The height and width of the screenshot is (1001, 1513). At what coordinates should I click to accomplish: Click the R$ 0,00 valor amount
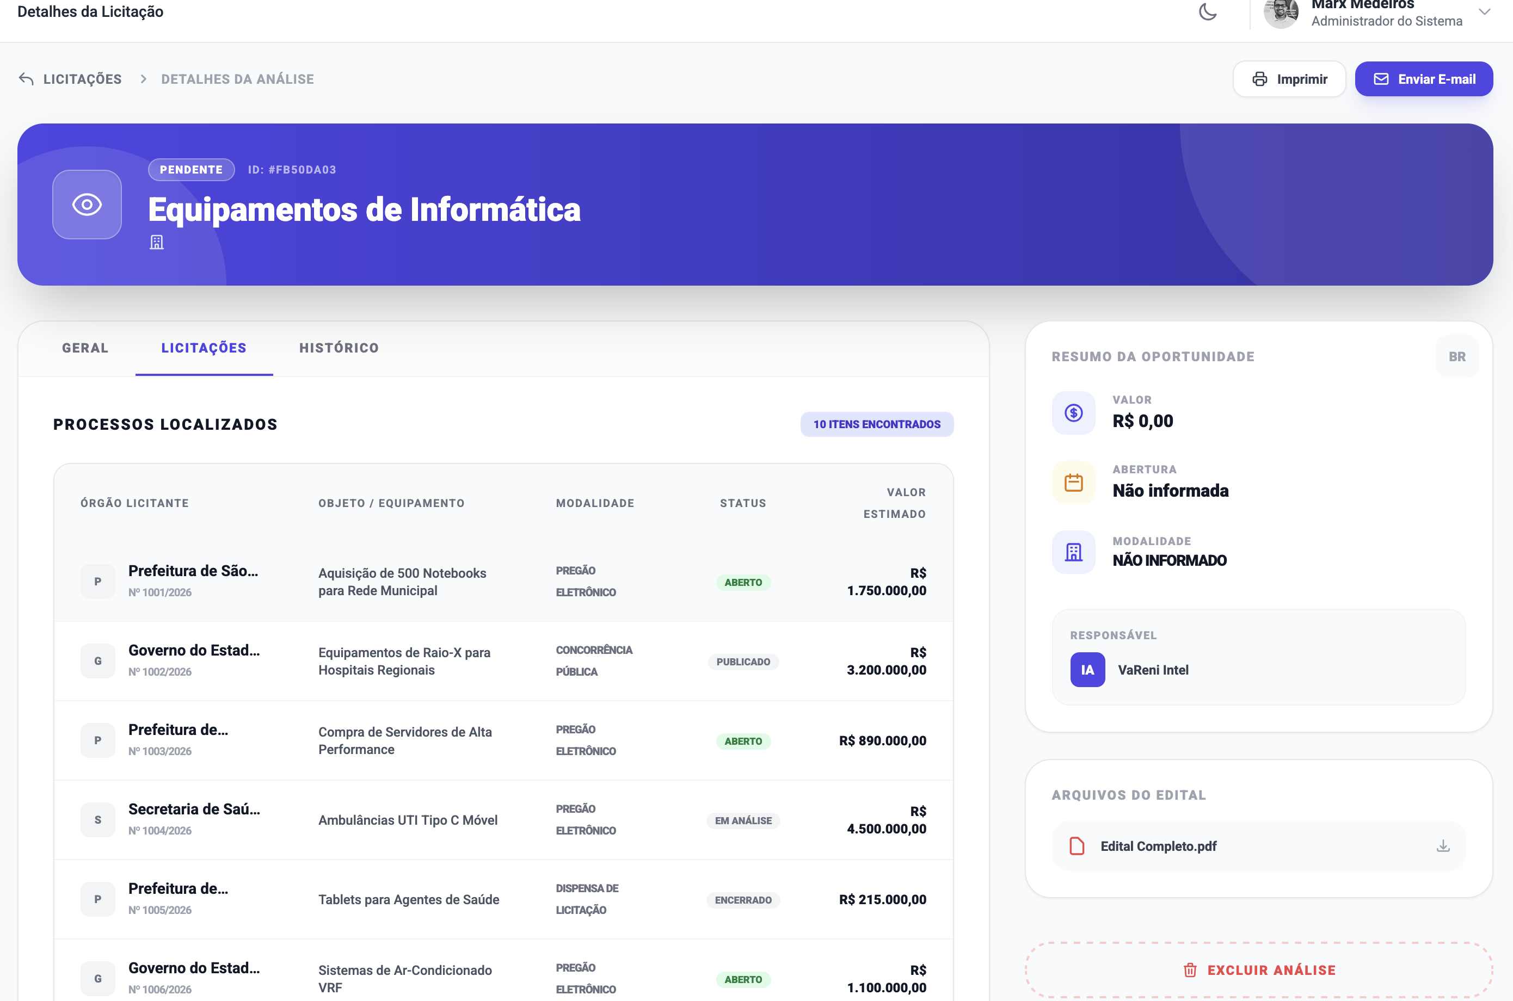(1142, 421)
